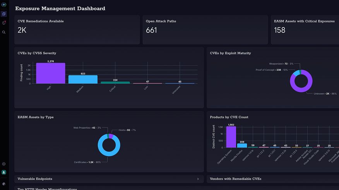Click the blue Certificates donut segment
The width and height of the screenshot is (339, 190).
109,154
